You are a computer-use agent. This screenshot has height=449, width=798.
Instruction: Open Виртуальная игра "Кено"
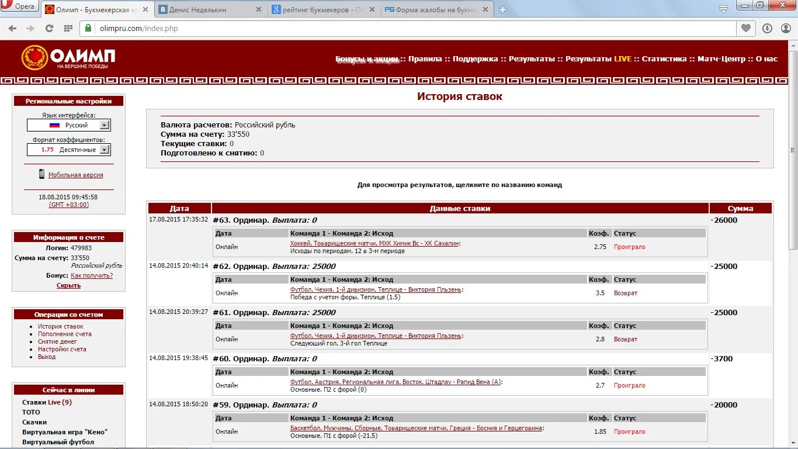(x=65, y=432)
